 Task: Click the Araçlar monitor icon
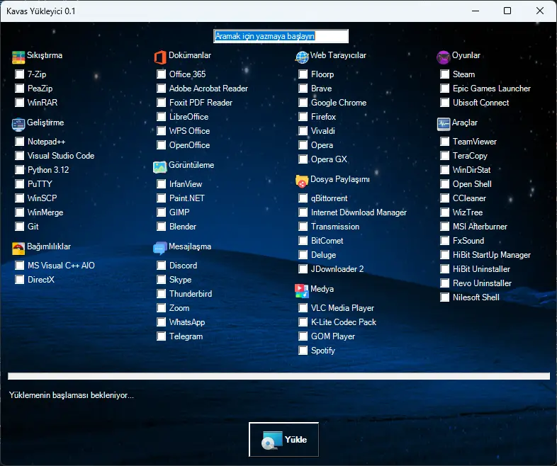[x=444, y=124]
